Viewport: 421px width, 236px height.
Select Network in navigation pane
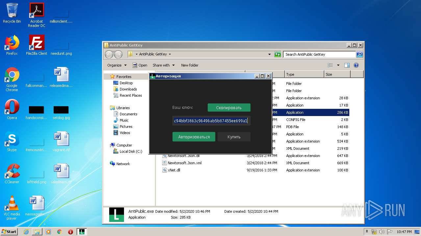click(x=123, y=164)
